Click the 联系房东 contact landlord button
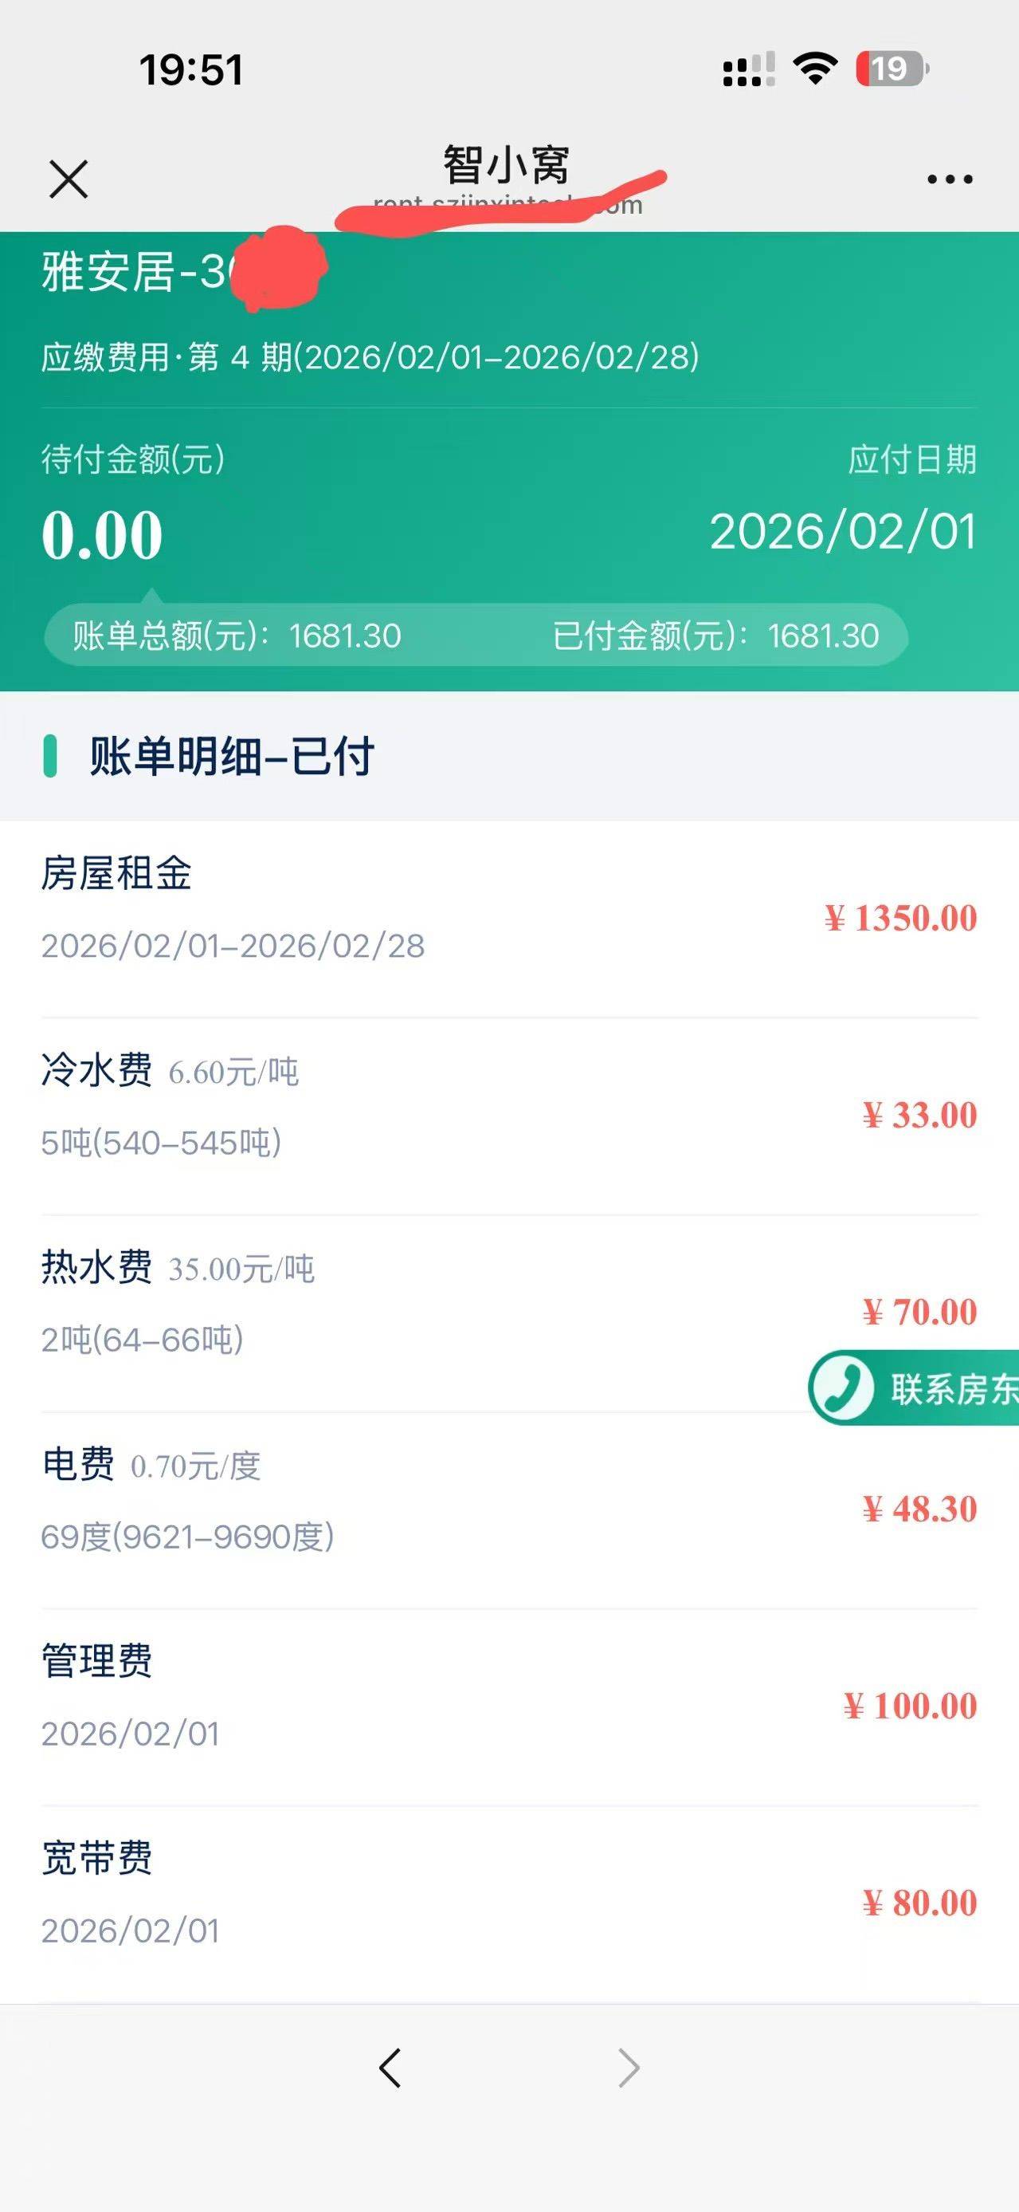The height and width of the screenshot is (2212, 1019). tap(950, 1388)
